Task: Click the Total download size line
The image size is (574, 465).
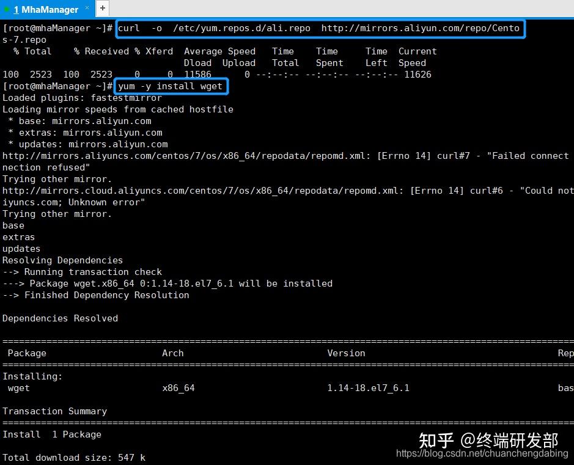Action: click(x=73, y=457)
